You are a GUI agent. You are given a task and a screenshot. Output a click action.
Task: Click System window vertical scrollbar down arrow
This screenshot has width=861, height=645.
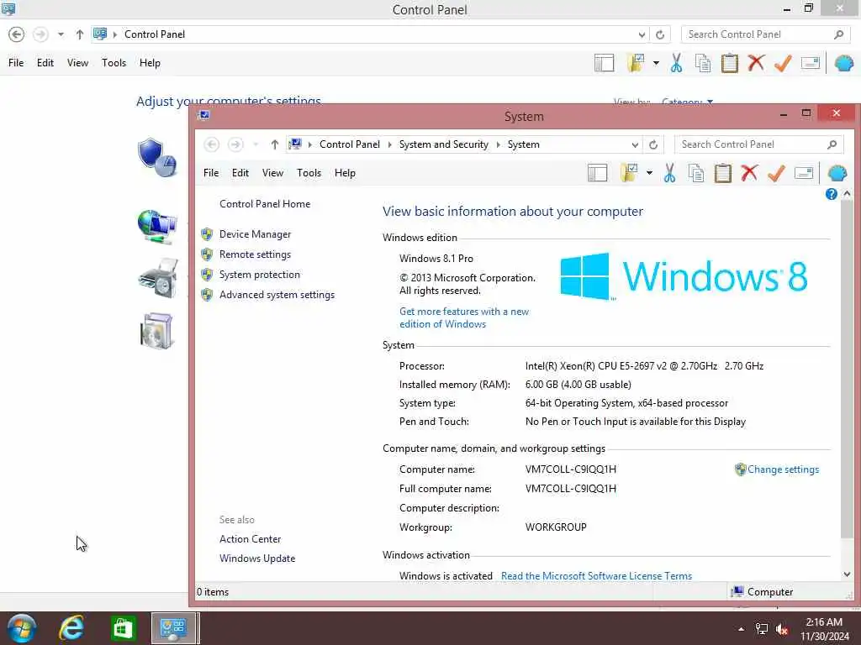847,574
